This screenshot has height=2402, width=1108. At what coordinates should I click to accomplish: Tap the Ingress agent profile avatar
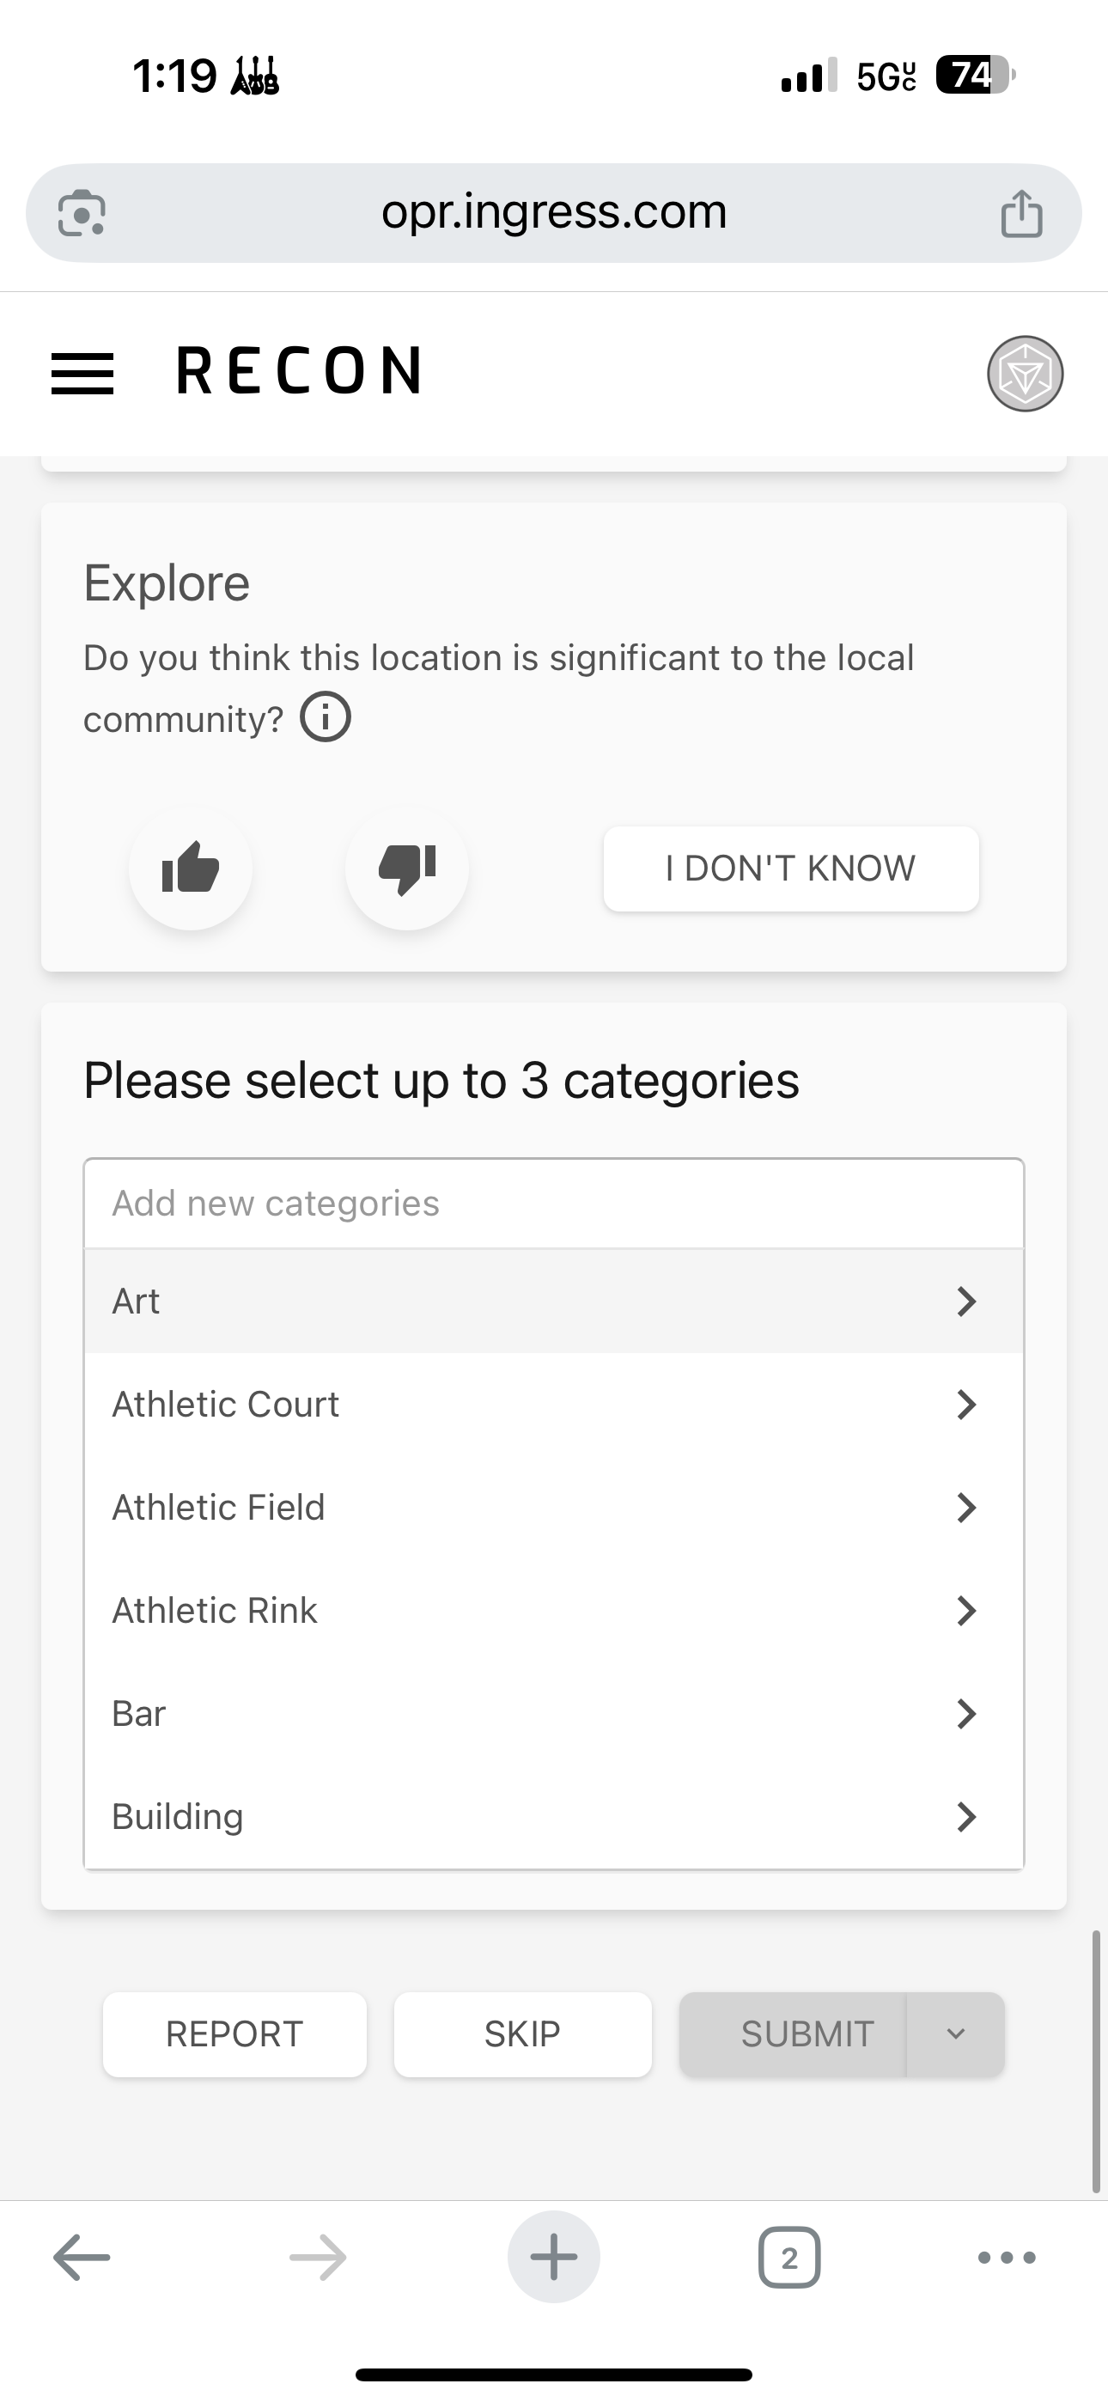click(x=1024, y=373)
